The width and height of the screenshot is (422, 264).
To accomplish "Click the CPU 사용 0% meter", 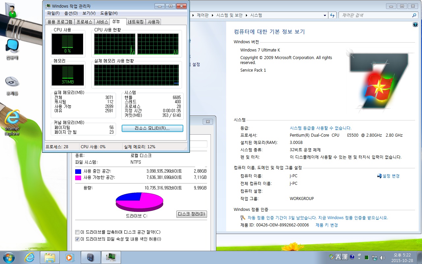I will [68, 44].
